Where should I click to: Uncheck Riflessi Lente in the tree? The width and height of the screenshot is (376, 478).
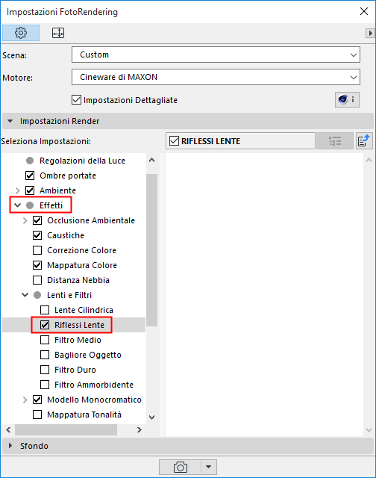coord(45,325)
